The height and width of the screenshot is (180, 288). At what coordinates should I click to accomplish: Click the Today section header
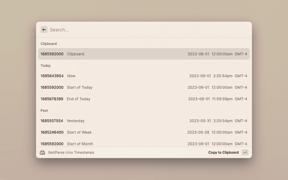45,66
